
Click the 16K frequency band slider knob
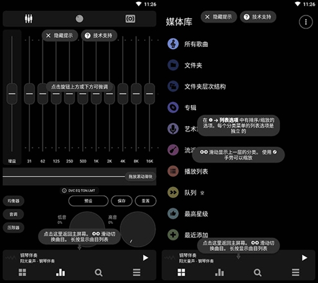coord(149,93)
